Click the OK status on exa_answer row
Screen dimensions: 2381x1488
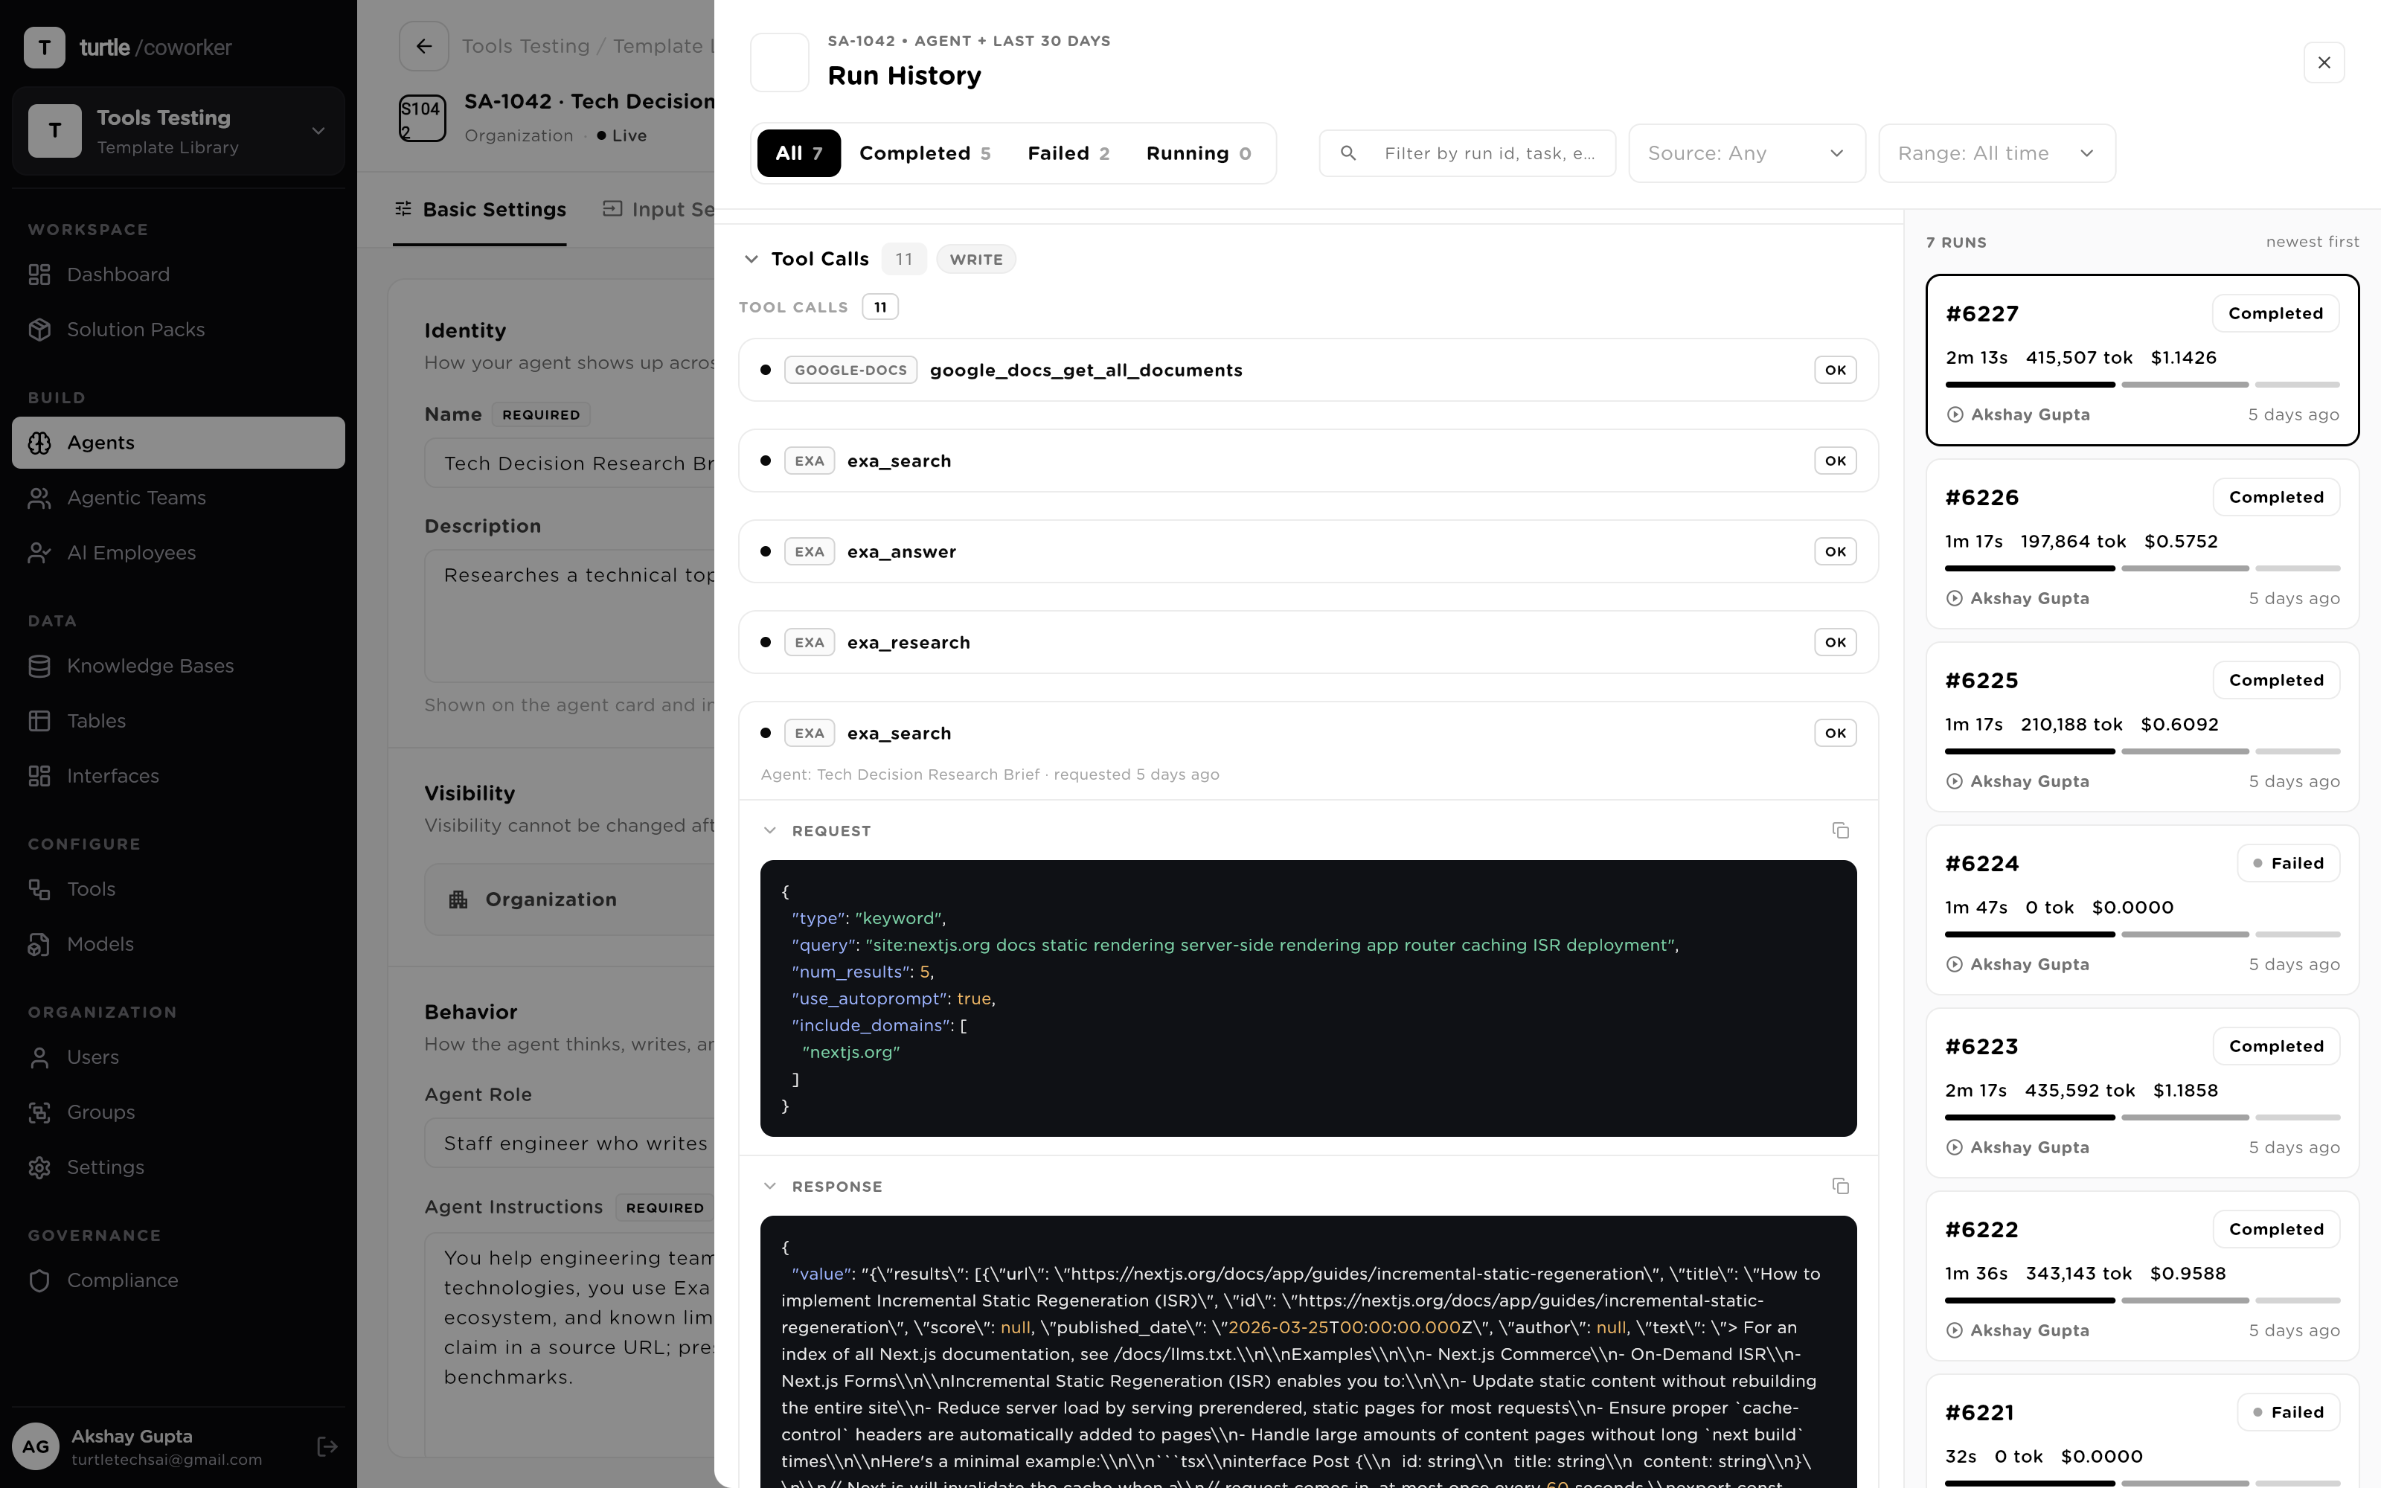1835,552
